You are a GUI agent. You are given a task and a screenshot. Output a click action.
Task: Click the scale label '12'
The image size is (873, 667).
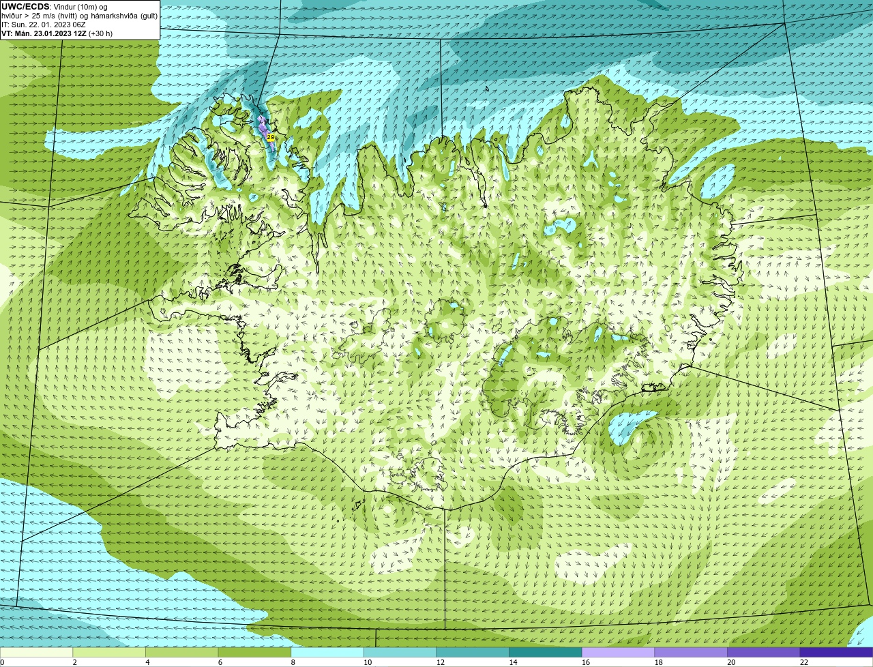coord(441,662)
